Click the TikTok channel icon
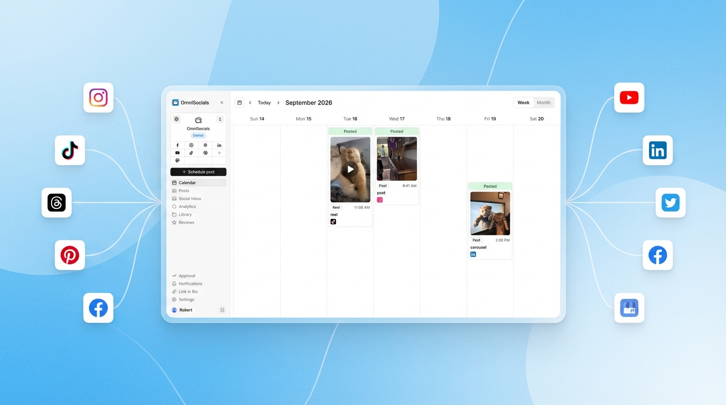This screenshot has width=726, height=405. [191, 152]
